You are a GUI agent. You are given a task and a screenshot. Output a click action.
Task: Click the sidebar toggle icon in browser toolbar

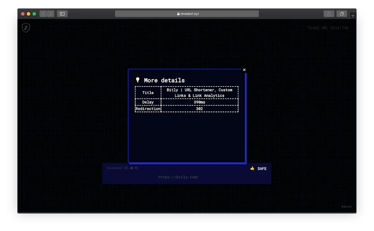(x=62, y=14)
